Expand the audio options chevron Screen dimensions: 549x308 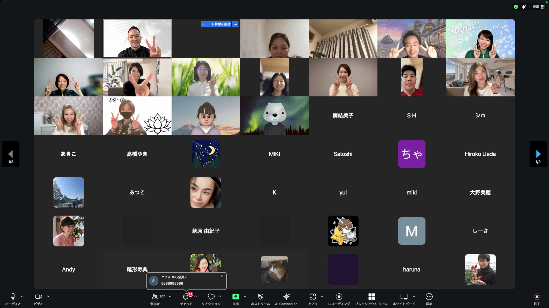[22, 297]
